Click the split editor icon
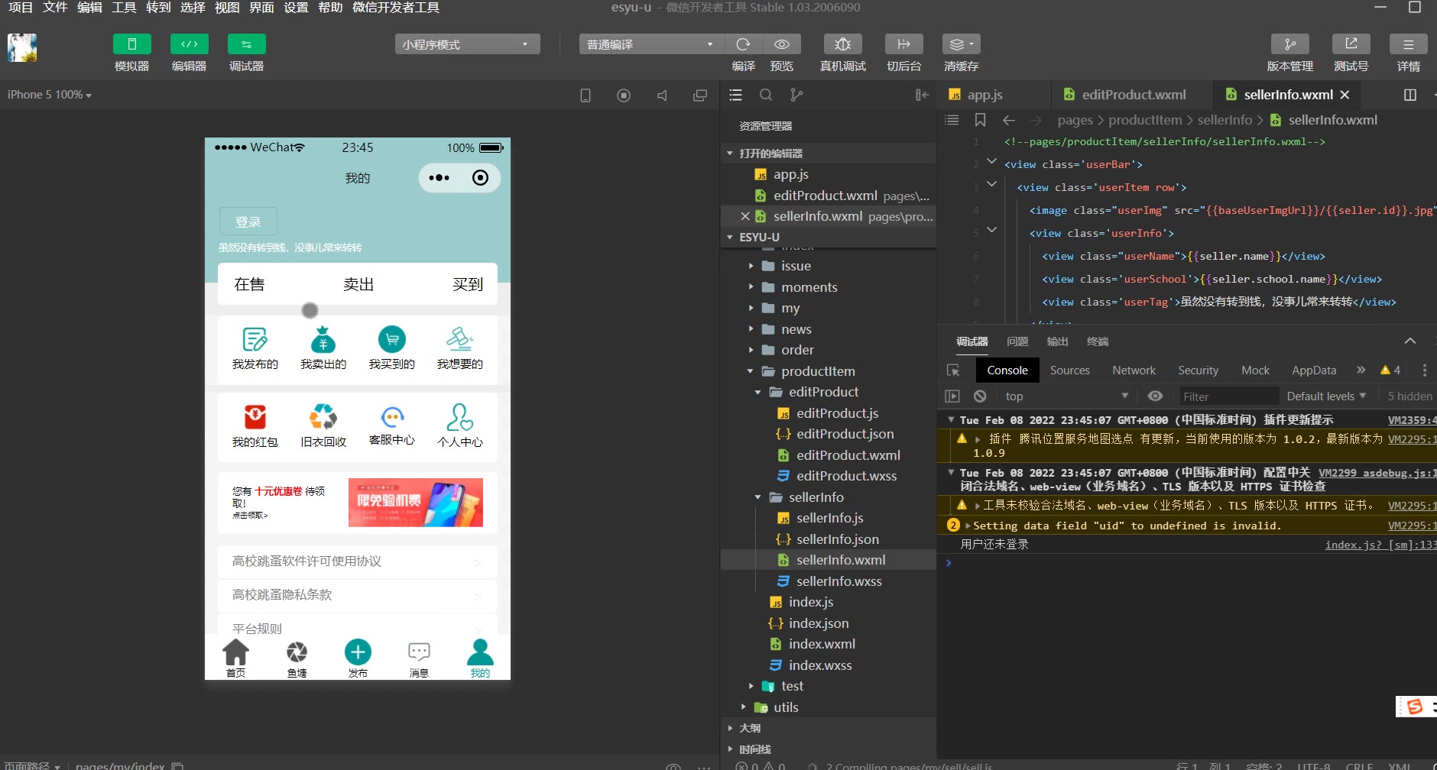The height and width of the screenshot is (770, 1437). (1410, 95)
